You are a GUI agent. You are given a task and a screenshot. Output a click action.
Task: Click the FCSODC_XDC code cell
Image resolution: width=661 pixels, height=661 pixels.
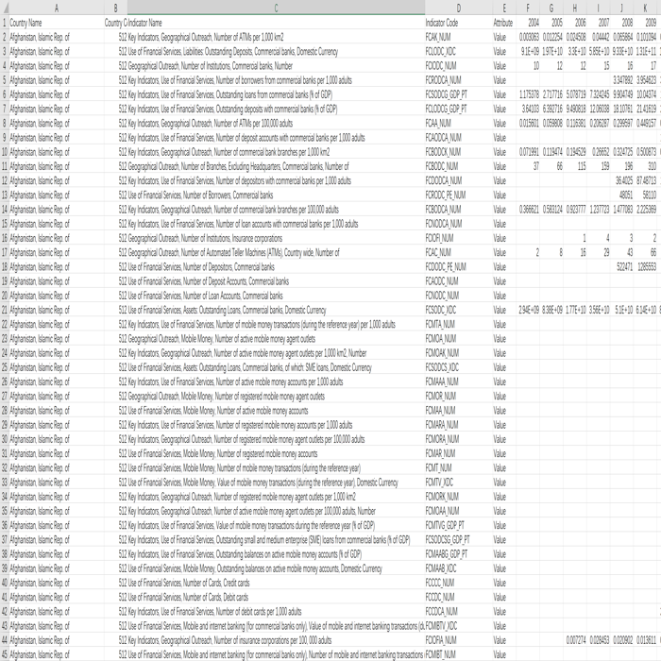click(458, 310)
